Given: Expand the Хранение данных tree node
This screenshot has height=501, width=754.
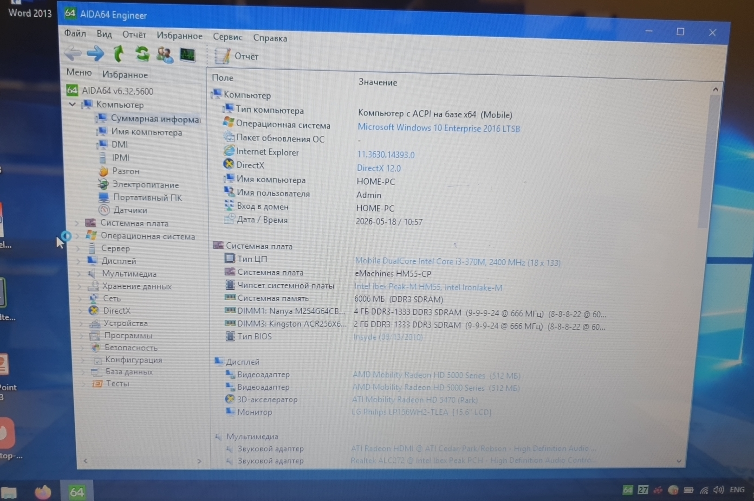Looking at the screenshot, I should coord(80,286).
